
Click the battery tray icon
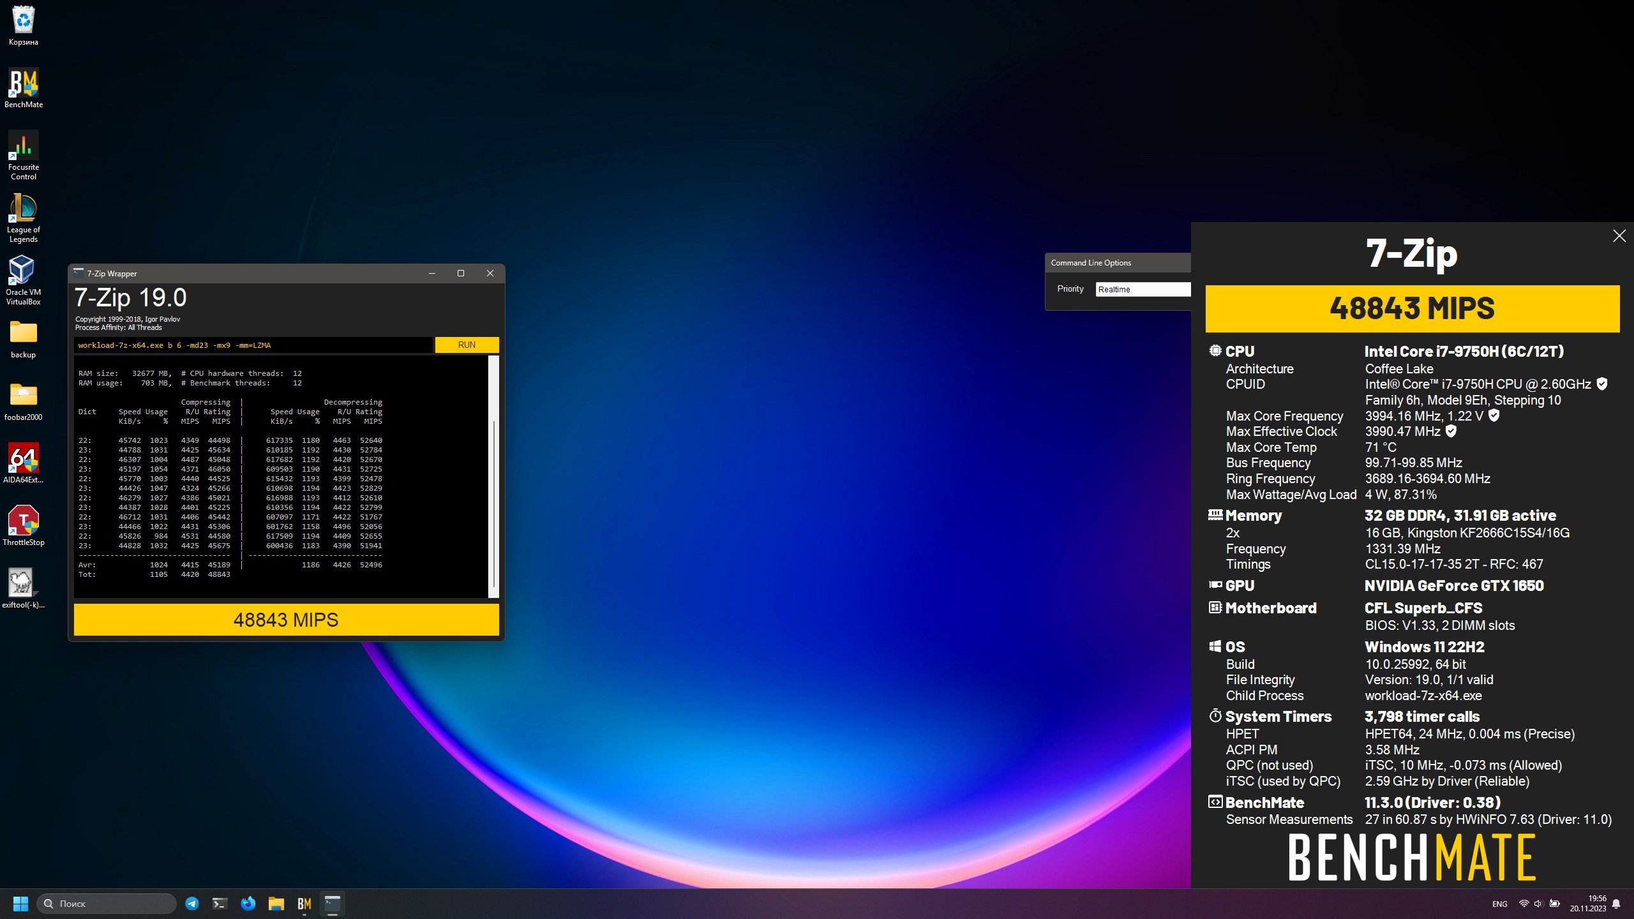tap(1555, 904)
